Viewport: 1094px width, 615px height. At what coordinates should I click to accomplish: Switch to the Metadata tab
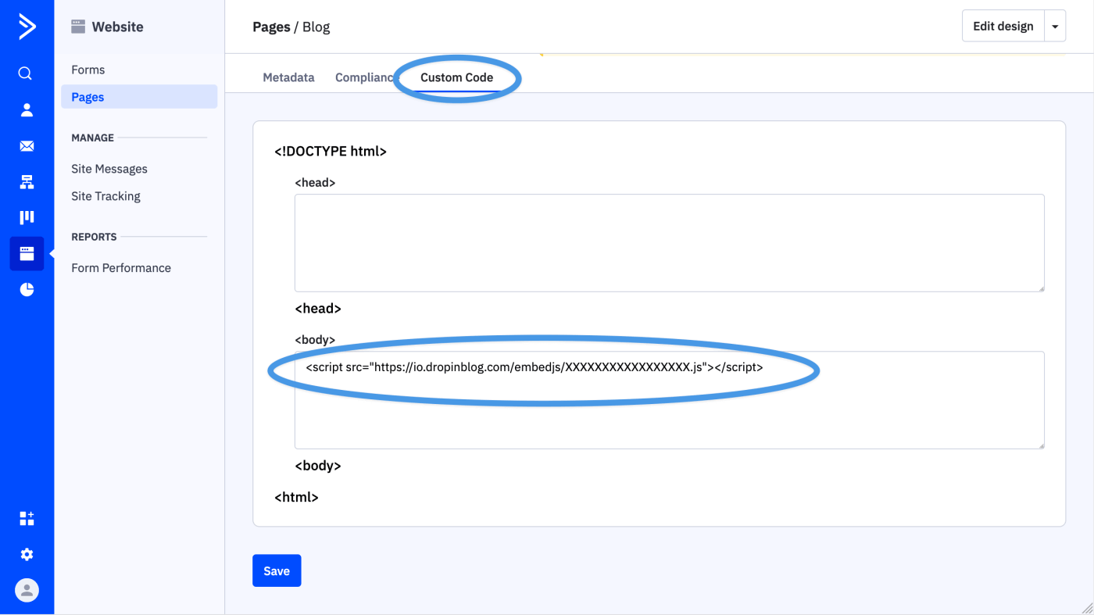pyautogui.click(x=288, y=77)
